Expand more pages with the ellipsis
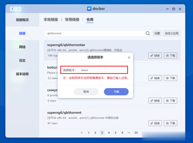 (129, 133)
